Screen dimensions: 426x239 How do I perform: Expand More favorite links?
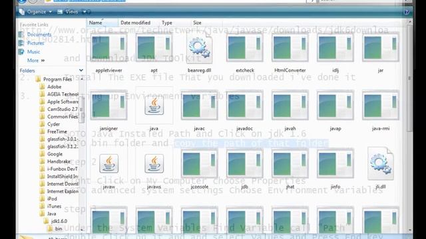coord(35,60)
